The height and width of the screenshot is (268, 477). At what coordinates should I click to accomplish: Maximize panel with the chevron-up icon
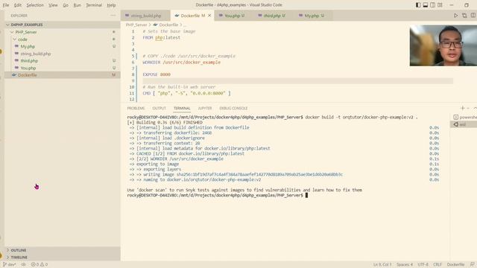(x=475, y=108)
